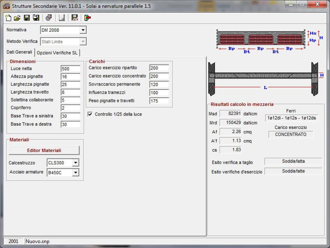Click the beam span L diagram
330x248 pixels.
266,79
